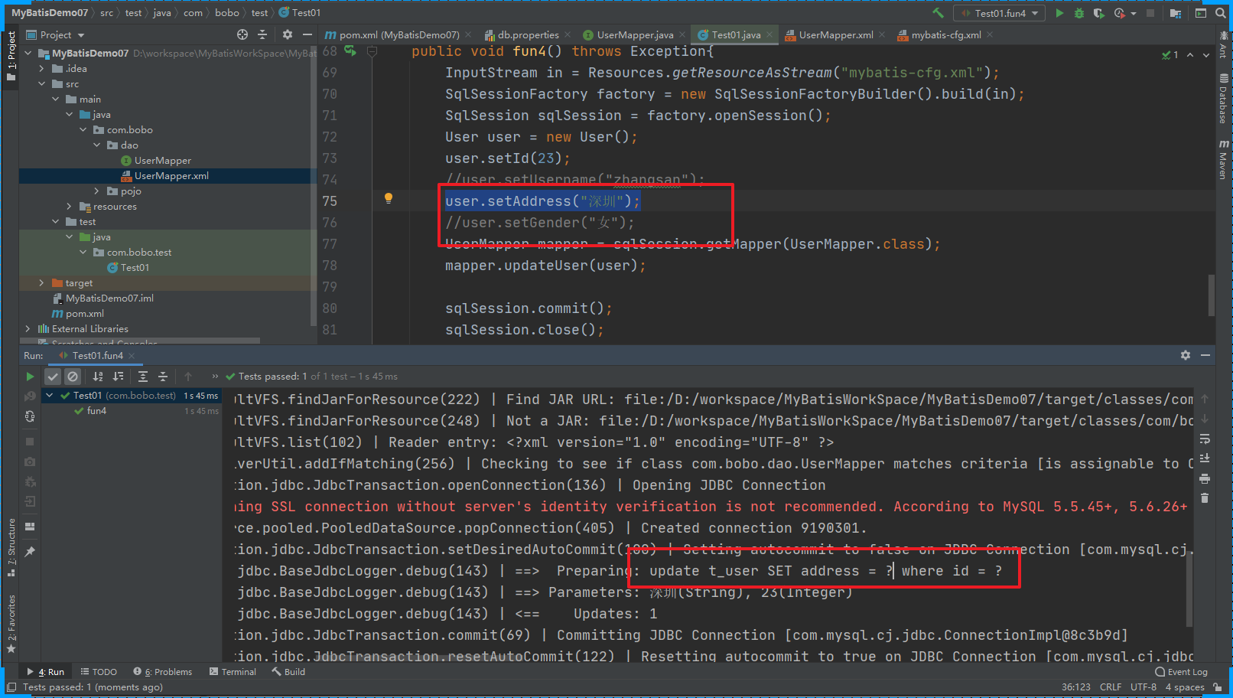Select fun4 in test results tree

point(96,411)
